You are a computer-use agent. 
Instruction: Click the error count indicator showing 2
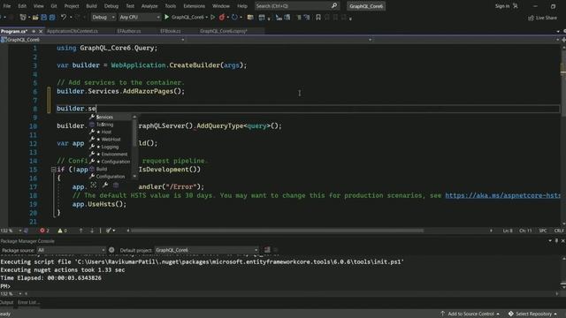click(x=44, y=231)
